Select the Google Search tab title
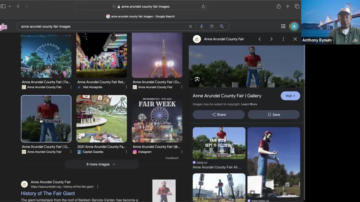 pos(140,16)
